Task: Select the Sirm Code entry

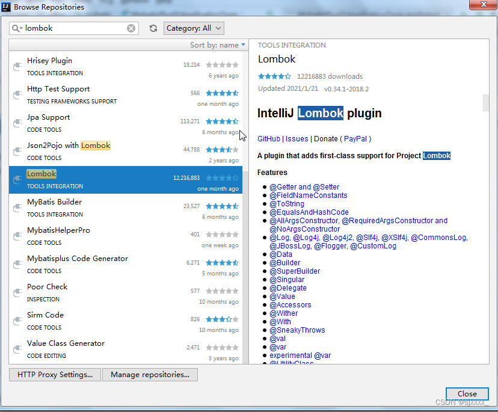Action: coord(126,321)
